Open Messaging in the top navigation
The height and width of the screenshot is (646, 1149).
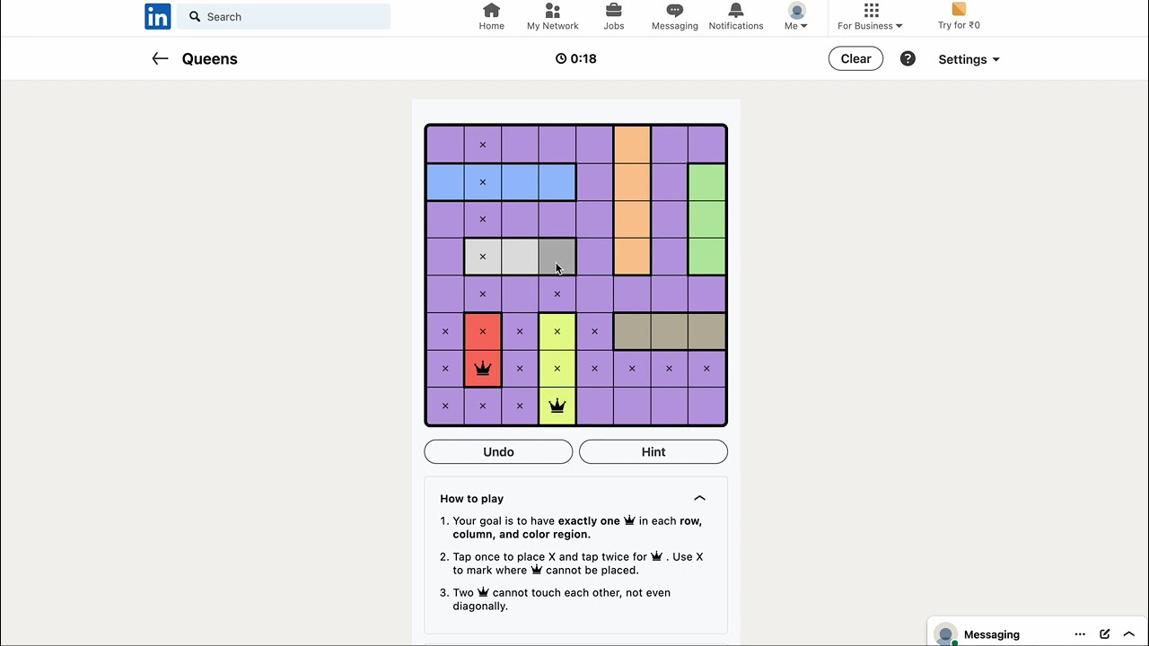(x=675, y=17)
